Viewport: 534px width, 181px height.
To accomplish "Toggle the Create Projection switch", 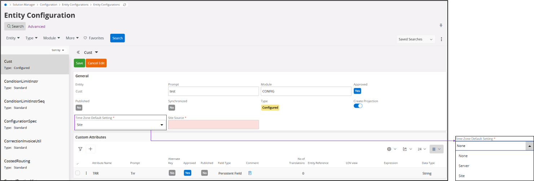I will pos(358,106).
